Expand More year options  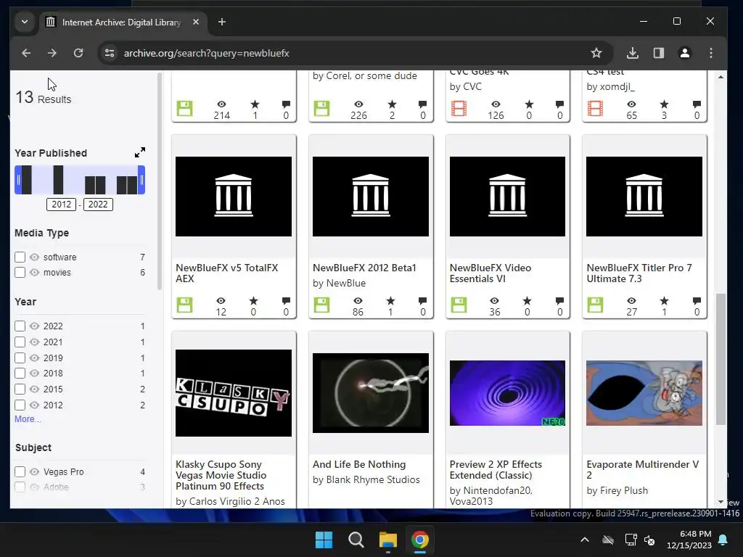click(28, 419)
